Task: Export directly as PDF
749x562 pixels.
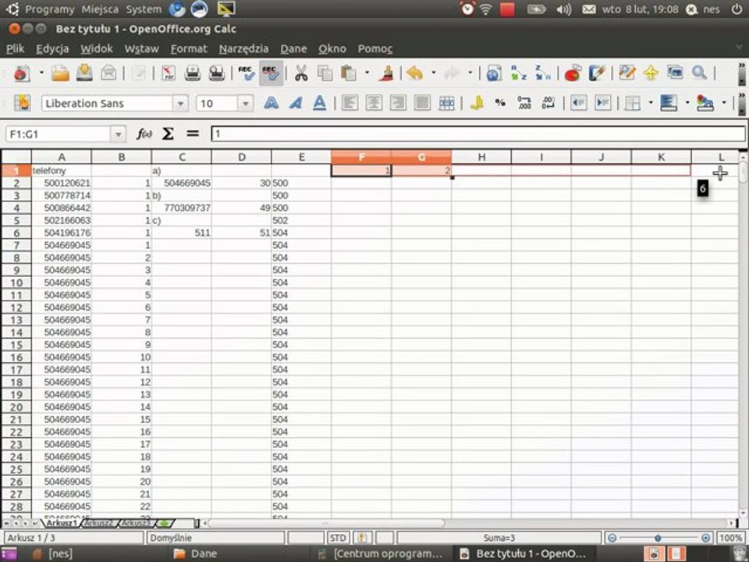Action: tap(169, 73)
